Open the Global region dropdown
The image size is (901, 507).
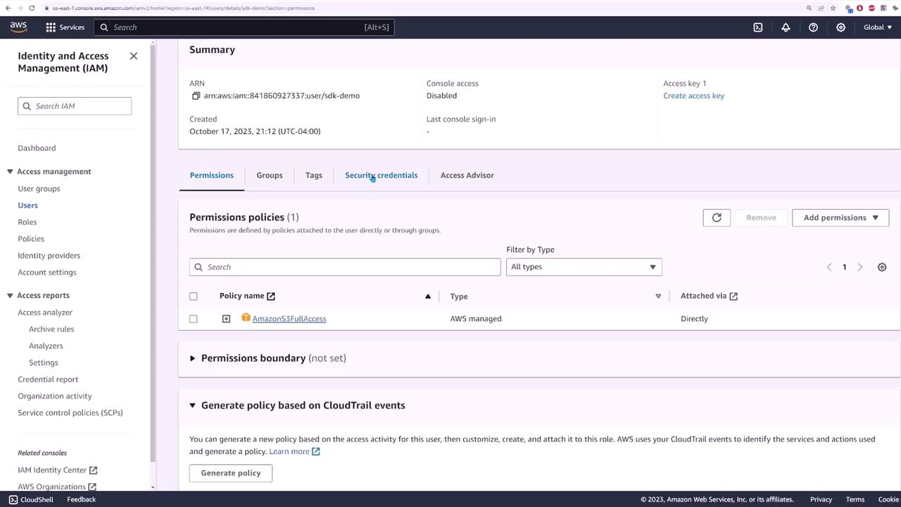pos(877,27)
